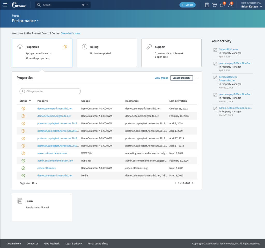The height and width of the screenshot is (248, 265).
Task: Click the Create property button
Action: click(181, 78)
